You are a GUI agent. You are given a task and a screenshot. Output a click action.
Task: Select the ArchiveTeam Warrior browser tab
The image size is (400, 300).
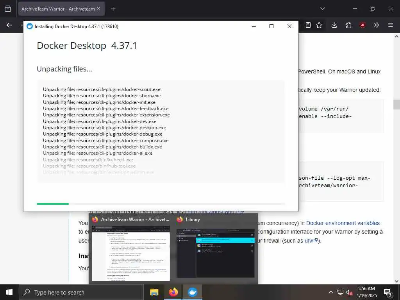pos(61,9)
